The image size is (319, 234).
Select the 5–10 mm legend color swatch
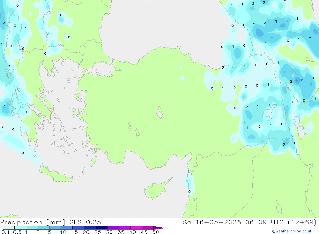pos(55,228)
